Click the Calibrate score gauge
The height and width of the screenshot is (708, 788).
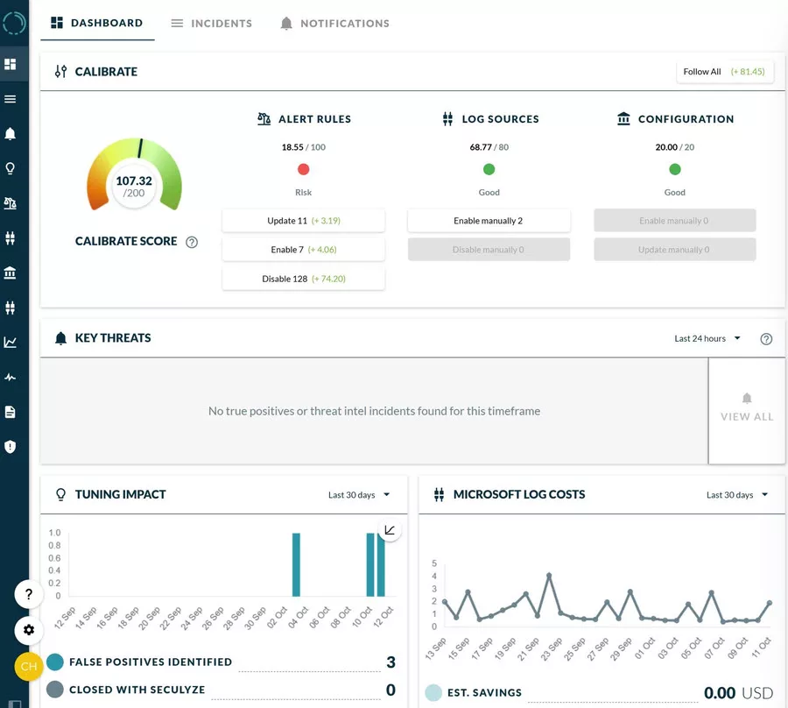pos(134,175)
